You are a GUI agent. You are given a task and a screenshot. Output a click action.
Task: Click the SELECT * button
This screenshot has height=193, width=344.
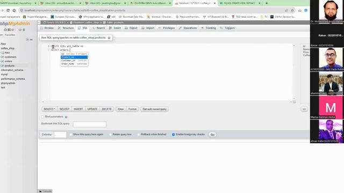tap(49, 109)
